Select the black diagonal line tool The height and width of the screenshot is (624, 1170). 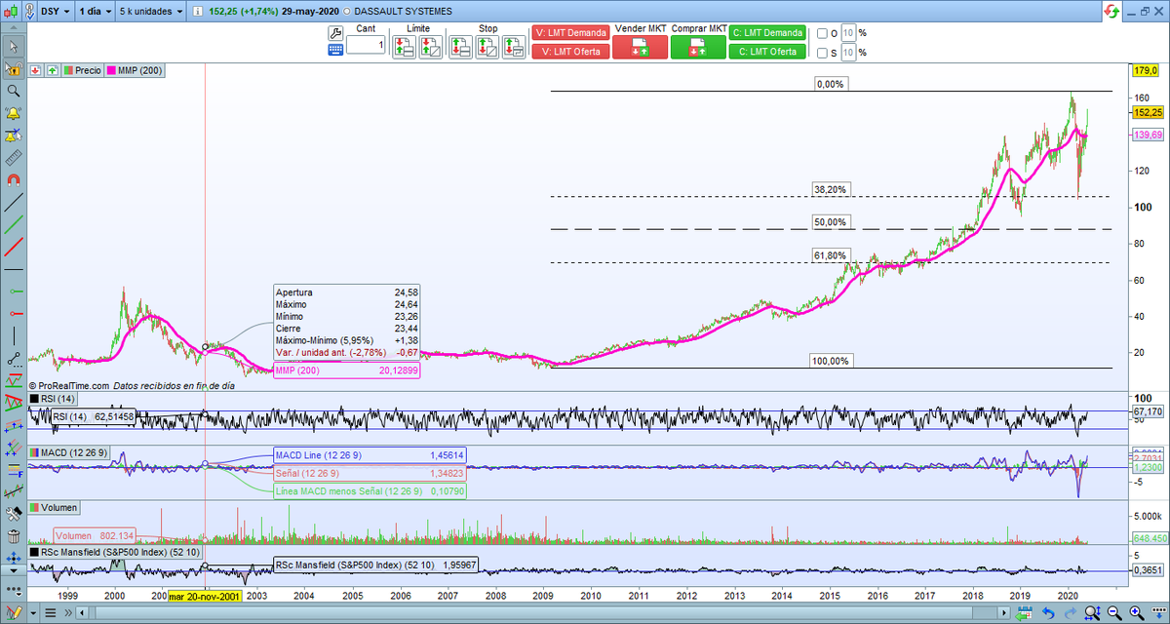(x=14, y=203)
